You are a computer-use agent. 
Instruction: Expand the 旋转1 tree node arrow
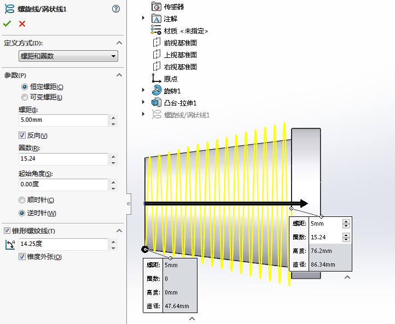tap(143, 91)
